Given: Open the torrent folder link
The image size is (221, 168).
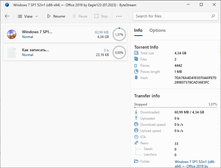Looking at the screenshot, I should pyautogui.click(x=195, y=164).
